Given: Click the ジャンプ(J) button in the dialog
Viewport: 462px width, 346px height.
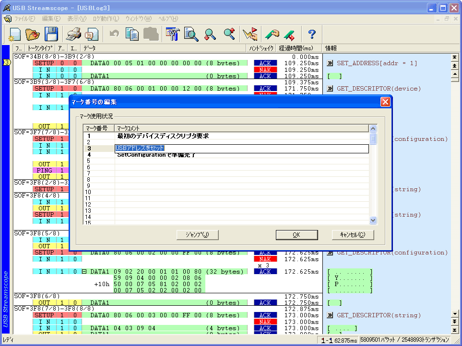Looking at the screenshot, I should [197, 235].
